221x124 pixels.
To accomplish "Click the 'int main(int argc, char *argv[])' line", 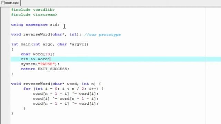I will click(x=50, y=44).
